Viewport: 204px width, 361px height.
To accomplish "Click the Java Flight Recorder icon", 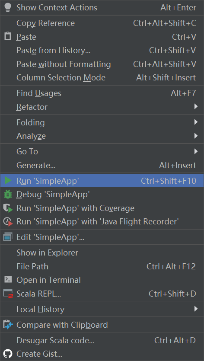I will click(8, 222).
